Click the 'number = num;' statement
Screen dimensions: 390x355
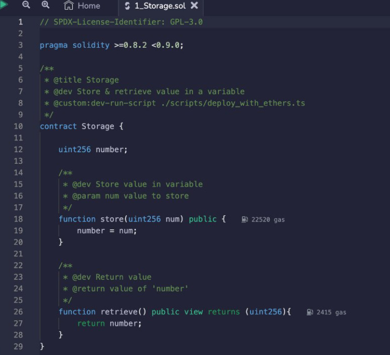107,231
